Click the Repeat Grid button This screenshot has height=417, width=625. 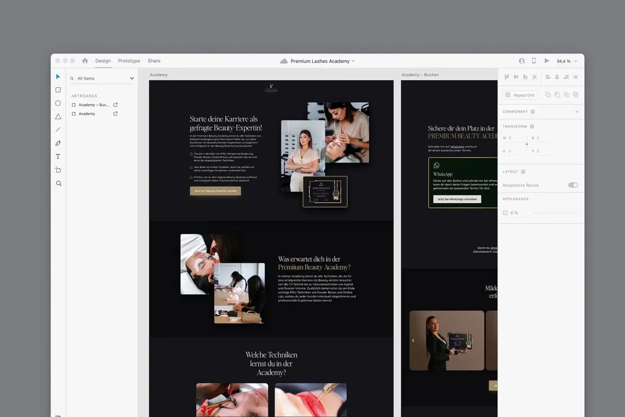click(520, 95)
